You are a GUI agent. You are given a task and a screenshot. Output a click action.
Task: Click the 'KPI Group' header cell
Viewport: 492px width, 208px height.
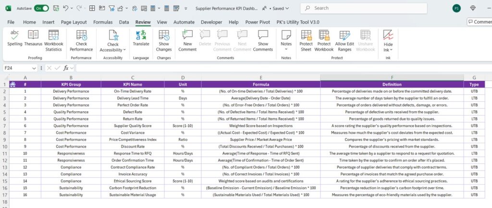[71, 84]
